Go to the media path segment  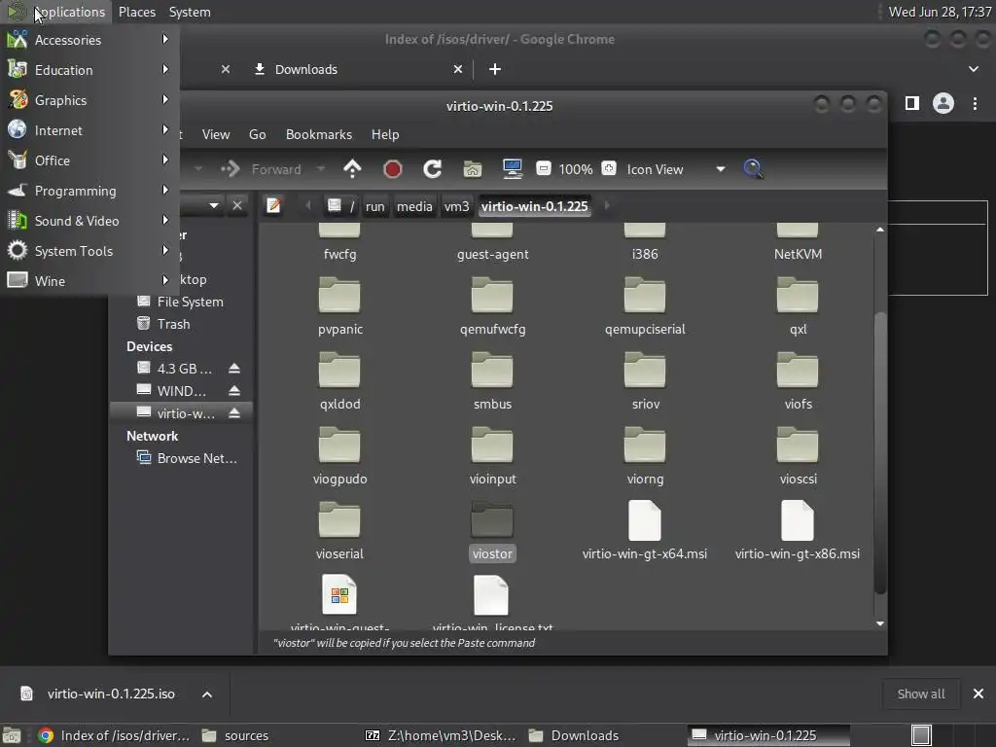pyautogui.click(x=414, y=206)
